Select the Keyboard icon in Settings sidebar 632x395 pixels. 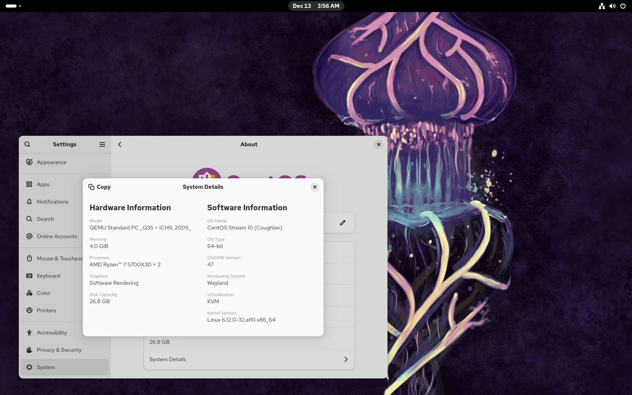pos(29,276)
